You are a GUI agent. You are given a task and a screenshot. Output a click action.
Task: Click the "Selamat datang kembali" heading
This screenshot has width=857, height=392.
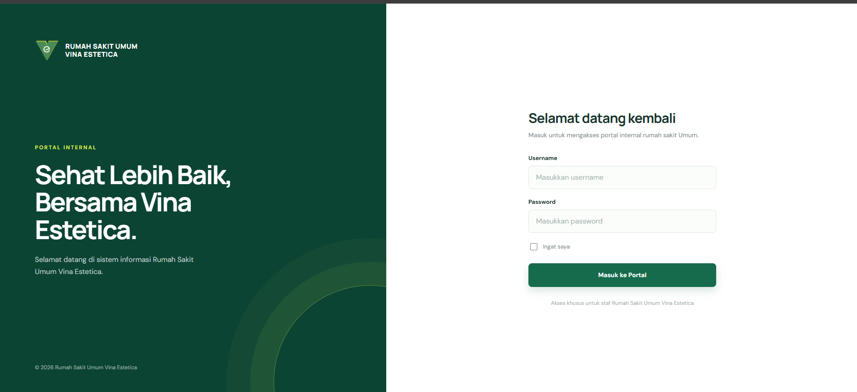click(602, 118)
